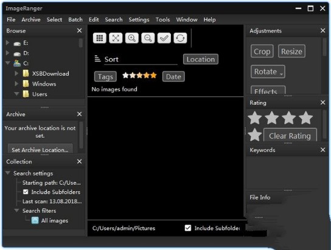The height and width of the screenshot is (250, 331).
Task: Open the Help menu
Action: 210,19
